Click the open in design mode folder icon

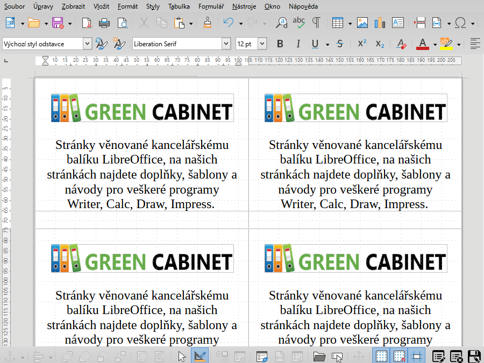pos(319,357)
